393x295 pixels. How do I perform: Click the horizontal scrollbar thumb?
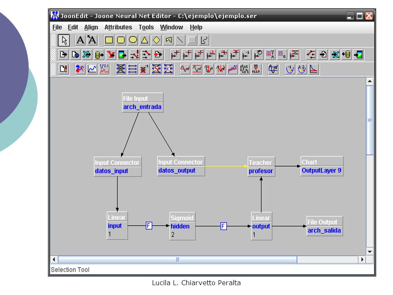point(177,259)
